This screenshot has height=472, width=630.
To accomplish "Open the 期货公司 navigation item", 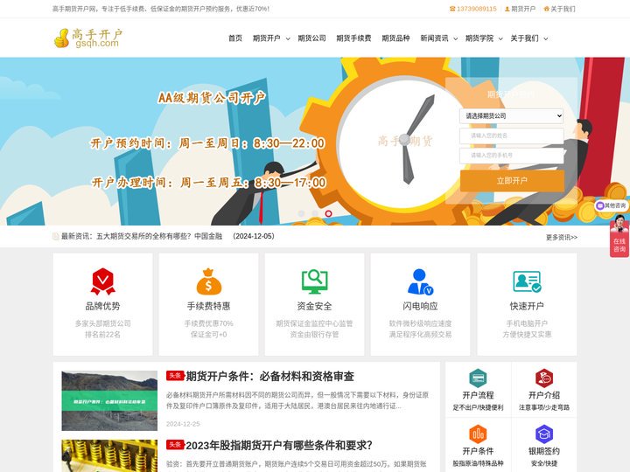I will [311, 38].
